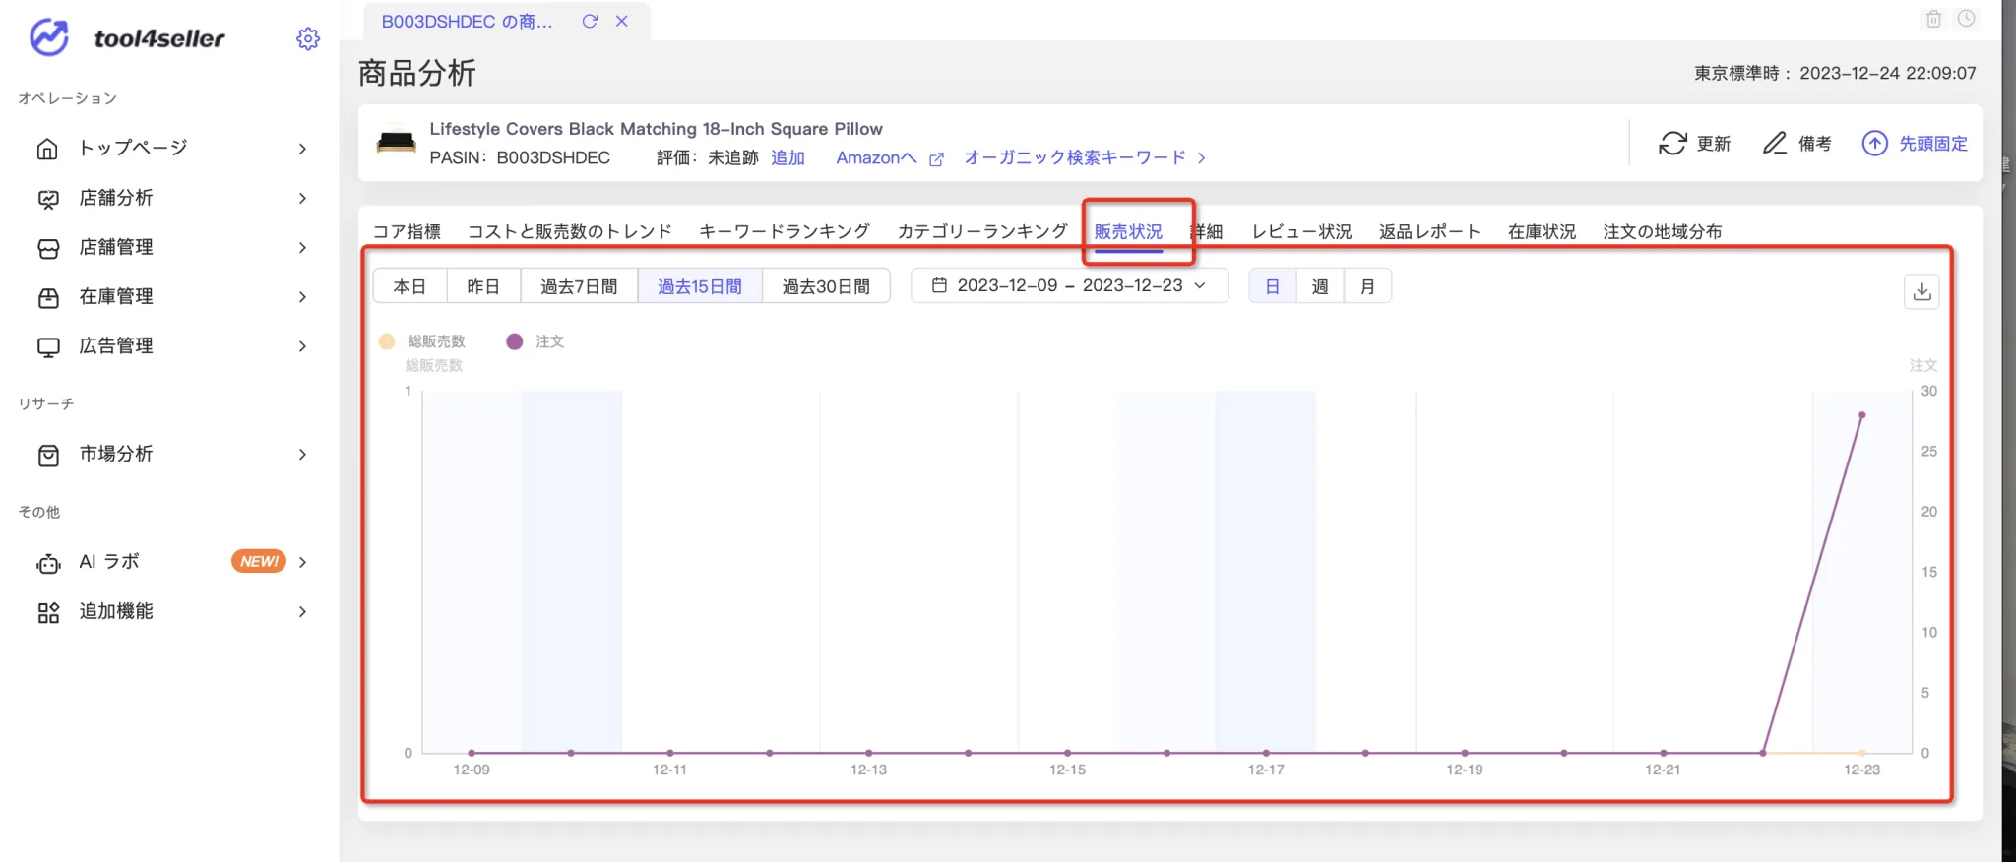Click the 先頭固定 up-arrow circle icon

coord(1874,144)
